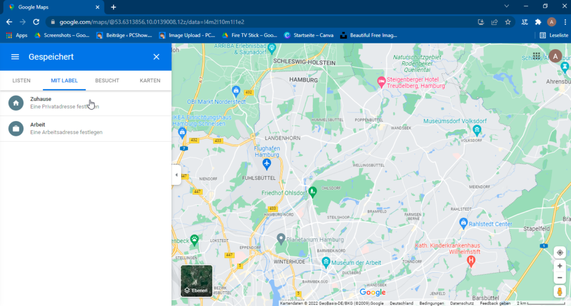Select the Flughafen Hamburg airport marker
Viewport: 571px width, 306px height.
click(267, 164)
